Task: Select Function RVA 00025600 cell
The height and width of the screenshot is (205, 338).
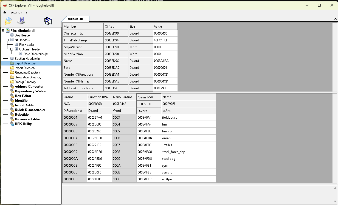Action: [x=99, y=124]
